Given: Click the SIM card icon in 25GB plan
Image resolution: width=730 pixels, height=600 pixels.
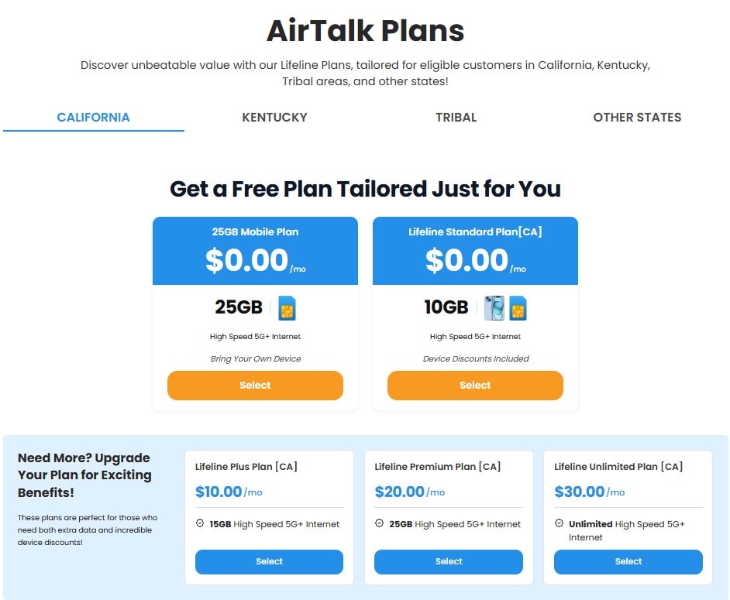Looking at the screenshot, I should (287, 308).
